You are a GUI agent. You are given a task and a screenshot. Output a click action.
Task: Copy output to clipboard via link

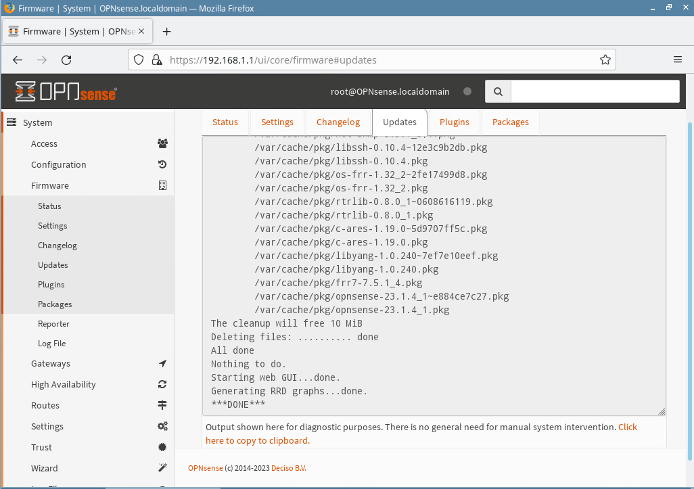pos(257,440)
